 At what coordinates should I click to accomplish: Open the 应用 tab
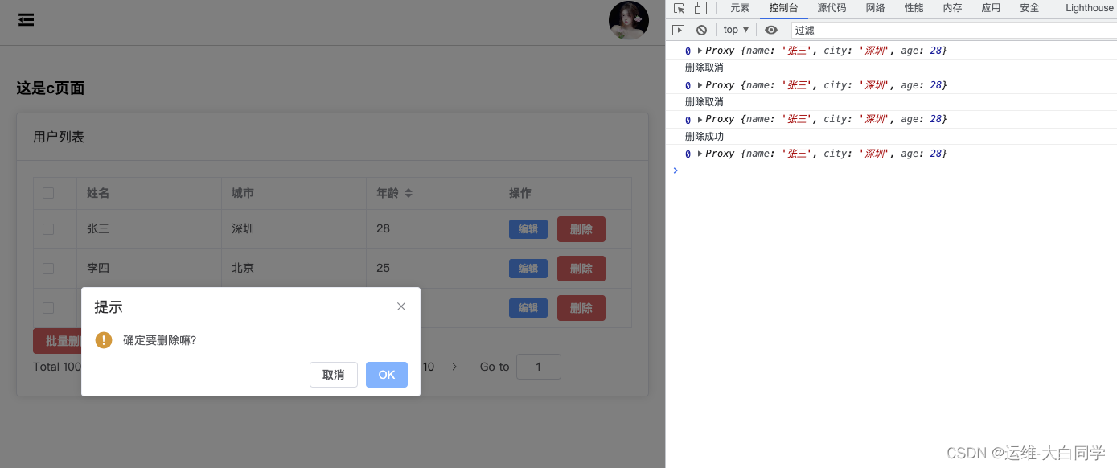coord(991,8)
